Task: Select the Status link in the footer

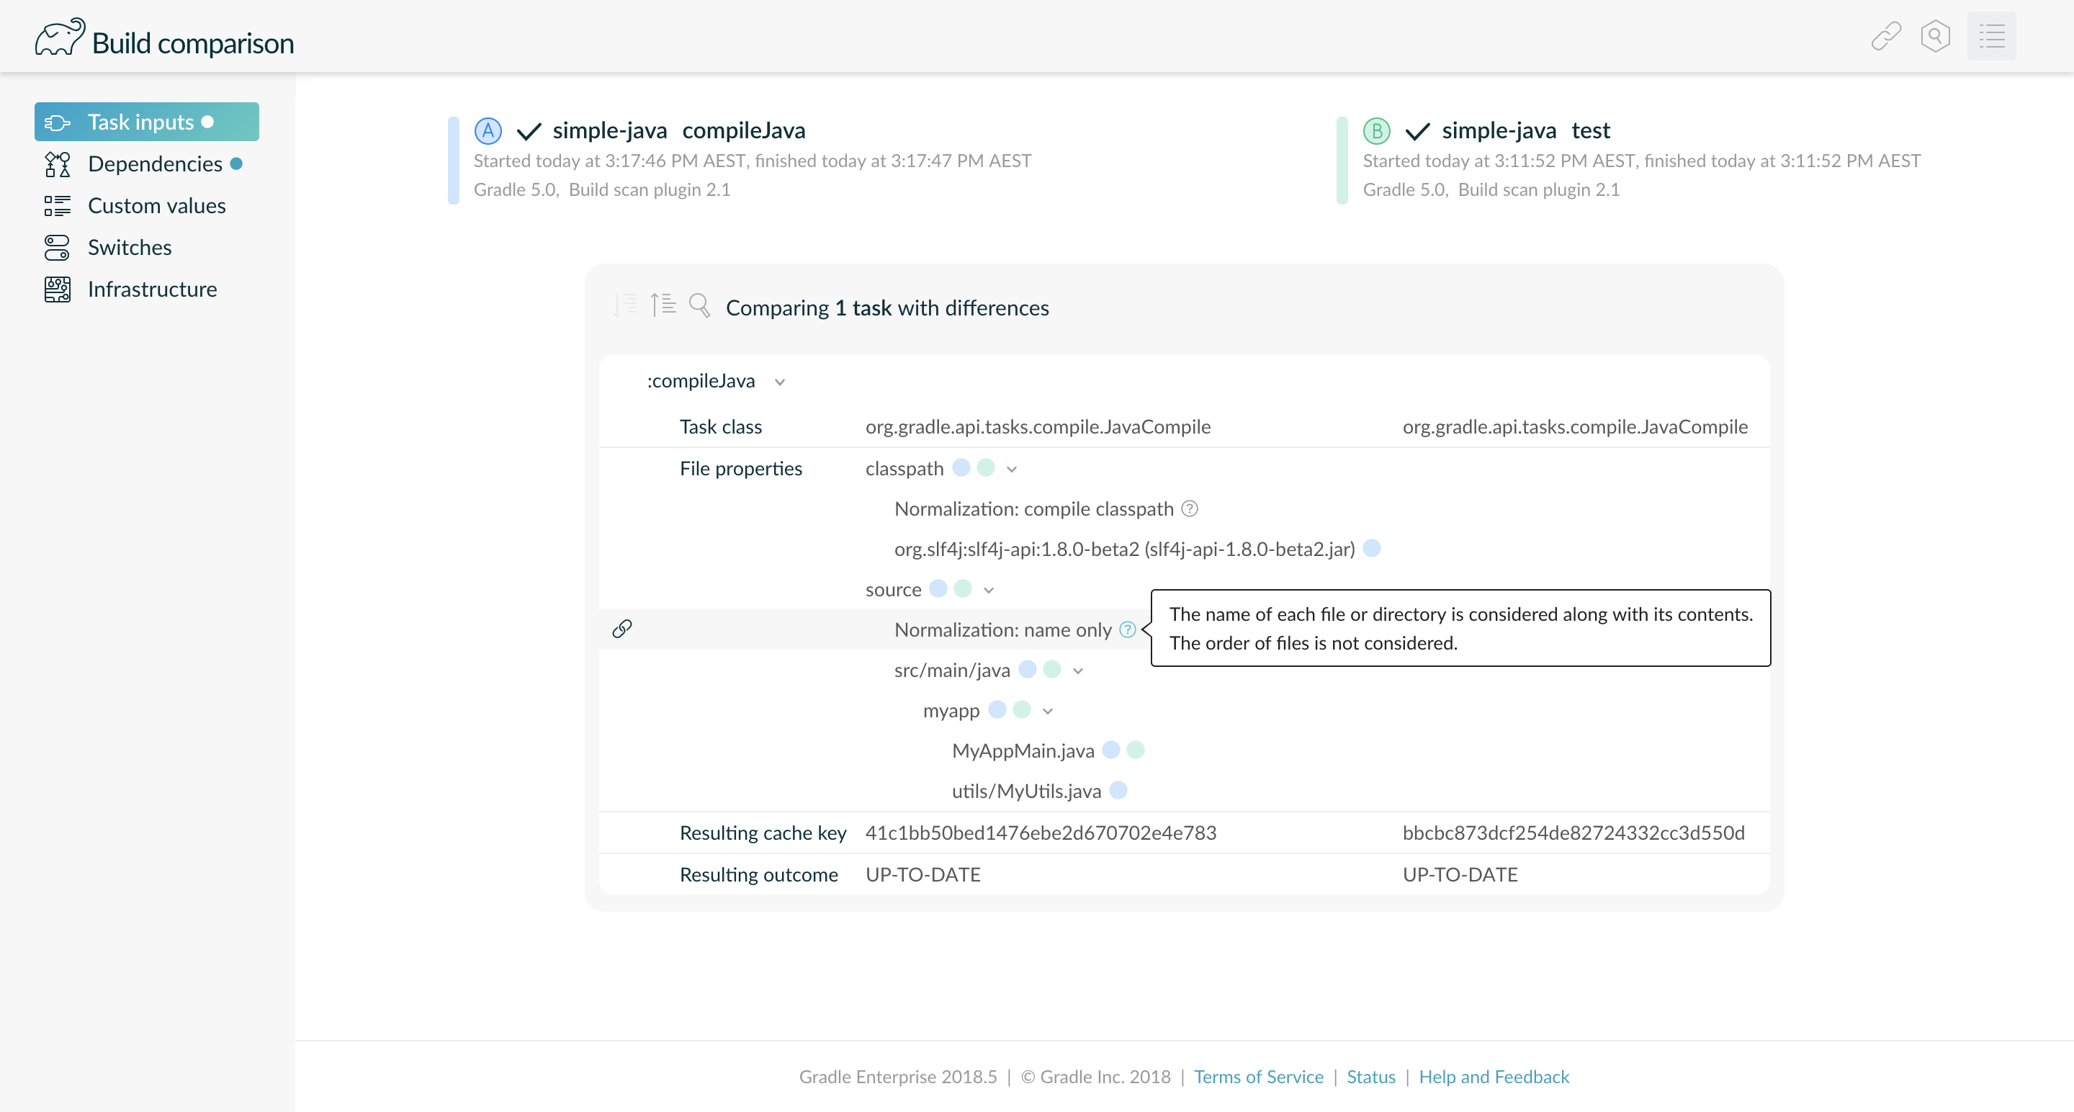Action: tap(1371, 1077)
